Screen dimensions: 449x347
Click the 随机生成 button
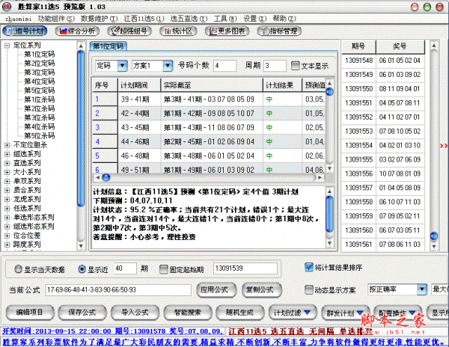[x=240, y=313]
